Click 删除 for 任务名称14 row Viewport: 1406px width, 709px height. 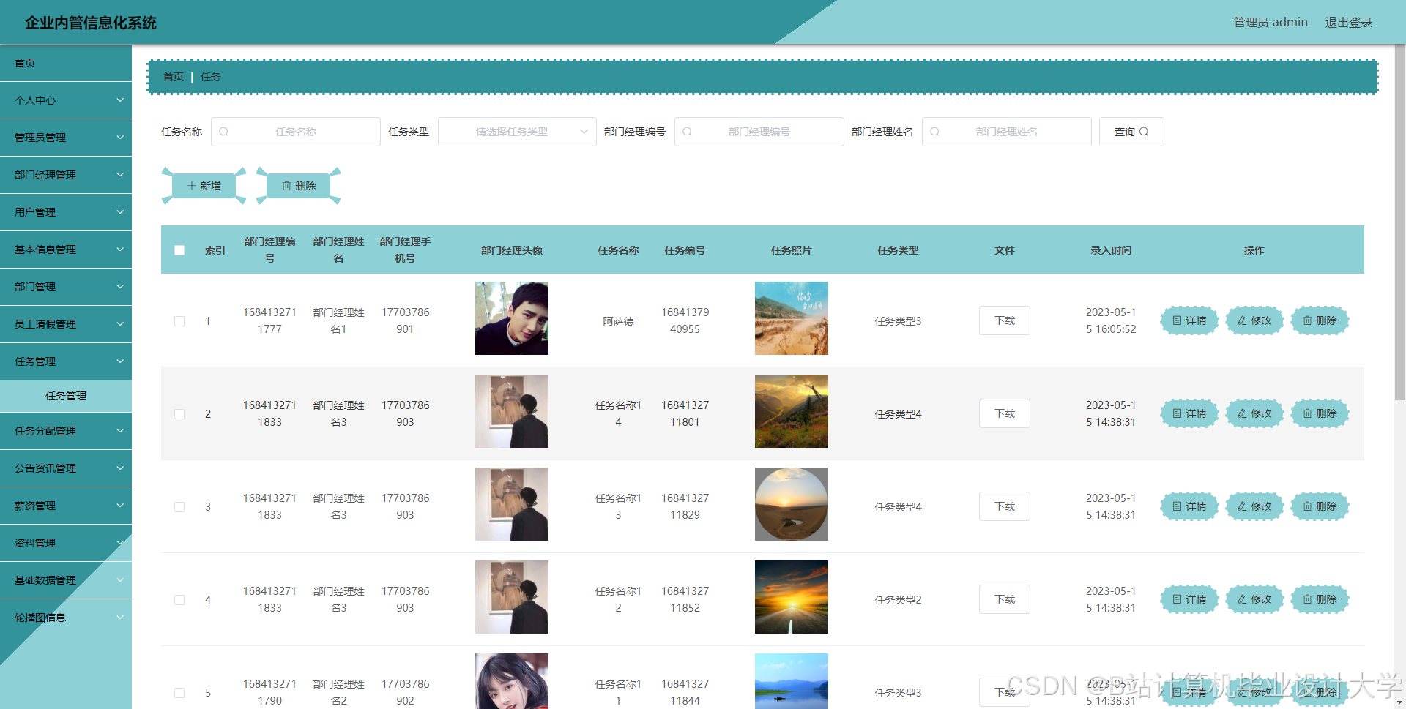coord(1320,413)
